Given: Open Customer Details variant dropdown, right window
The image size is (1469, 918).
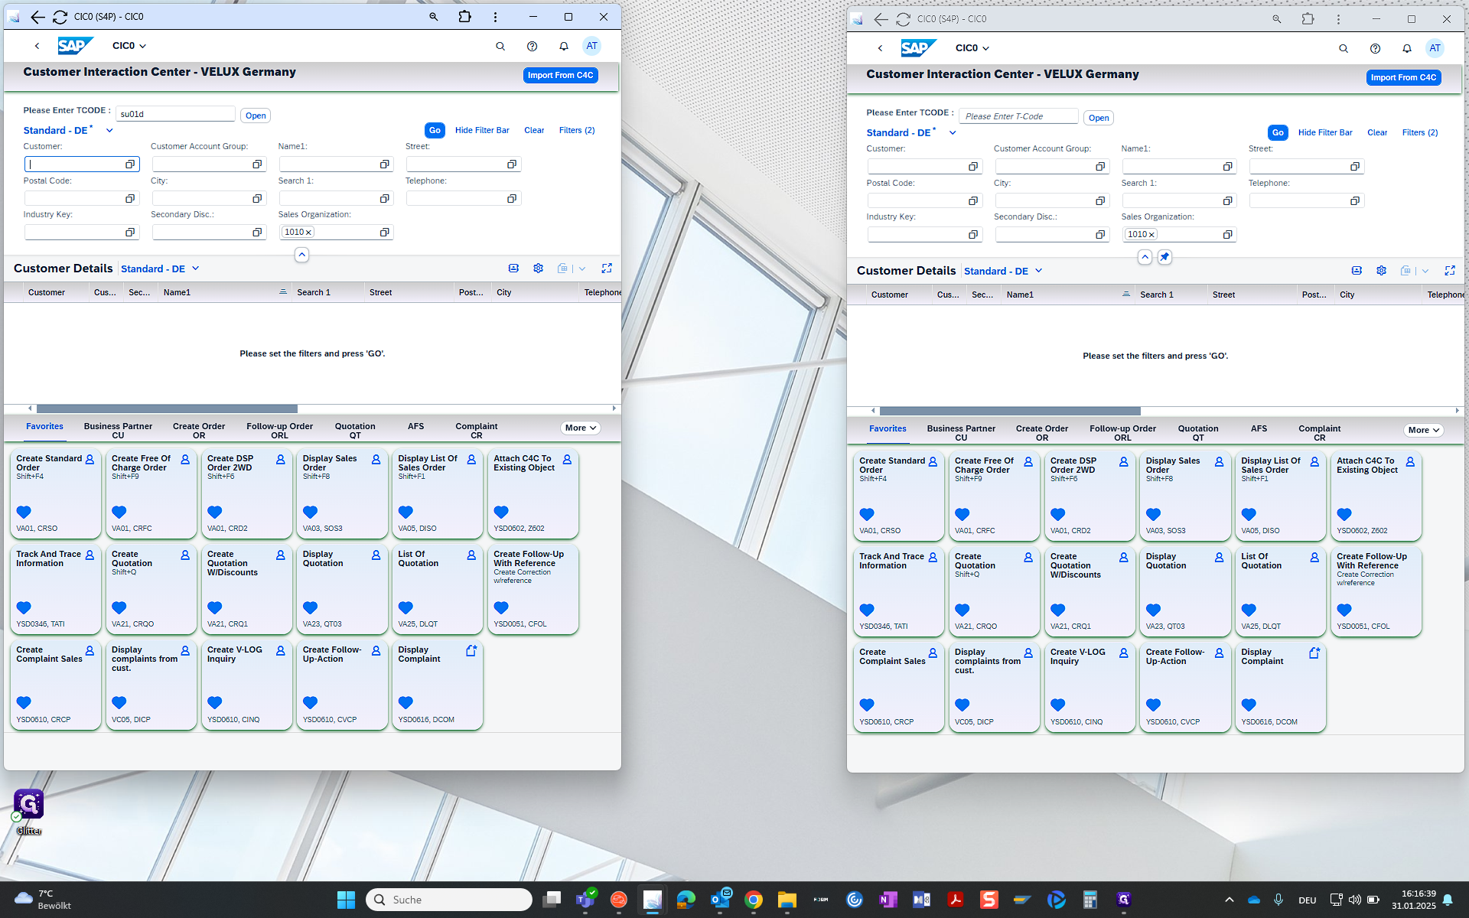Looking at the screenshot, I should (x=1039, y=271).
